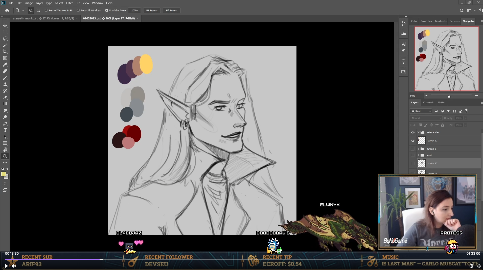
Task: Select the Eraser tool
Action: pyautogui.click(x=5, y=97)
